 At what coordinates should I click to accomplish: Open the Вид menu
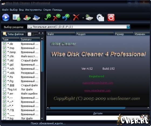(21, 10)
